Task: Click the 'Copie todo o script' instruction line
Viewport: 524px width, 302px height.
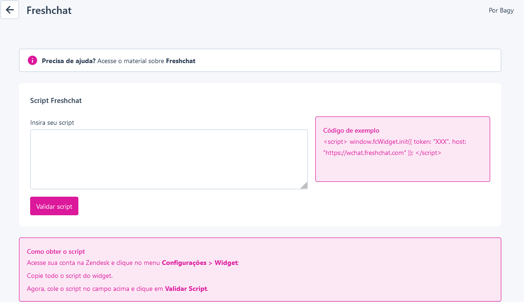Action: click(70, 276)
